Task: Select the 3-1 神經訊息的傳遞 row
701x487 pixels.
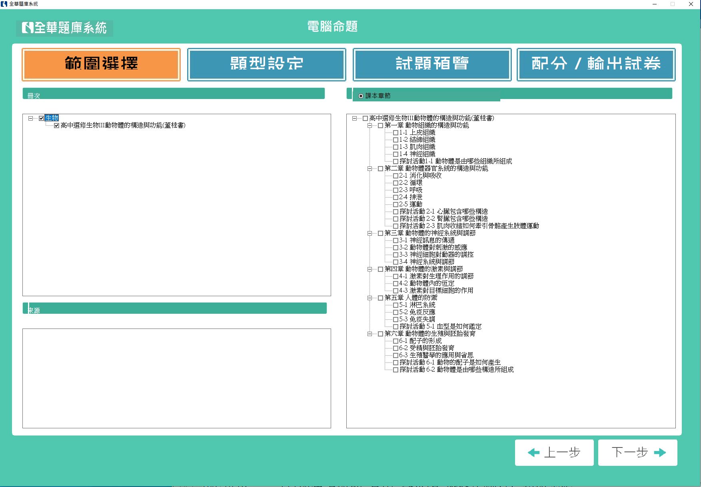Action: coord(427,240)
